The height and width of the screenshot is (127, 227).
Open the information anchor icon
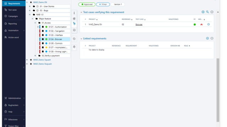tap(74, 13)
